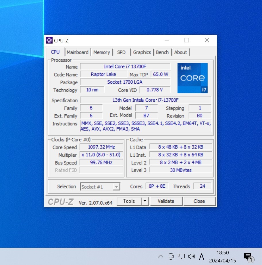Expand the Tools button dropdown arrow
Screen dimensions: 262x265
click(x=145, y=201)
